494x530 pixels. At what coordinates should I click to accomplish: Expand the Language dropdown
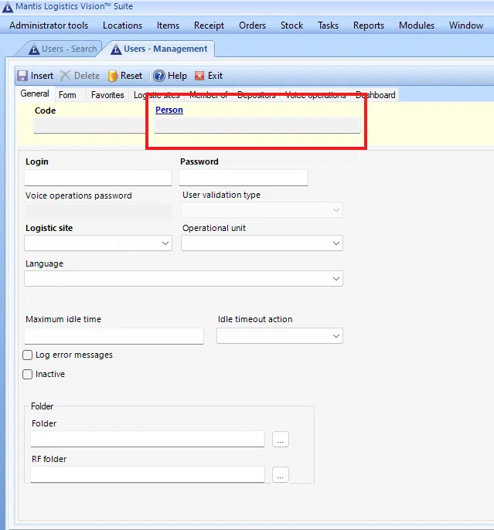pos(336,278)
